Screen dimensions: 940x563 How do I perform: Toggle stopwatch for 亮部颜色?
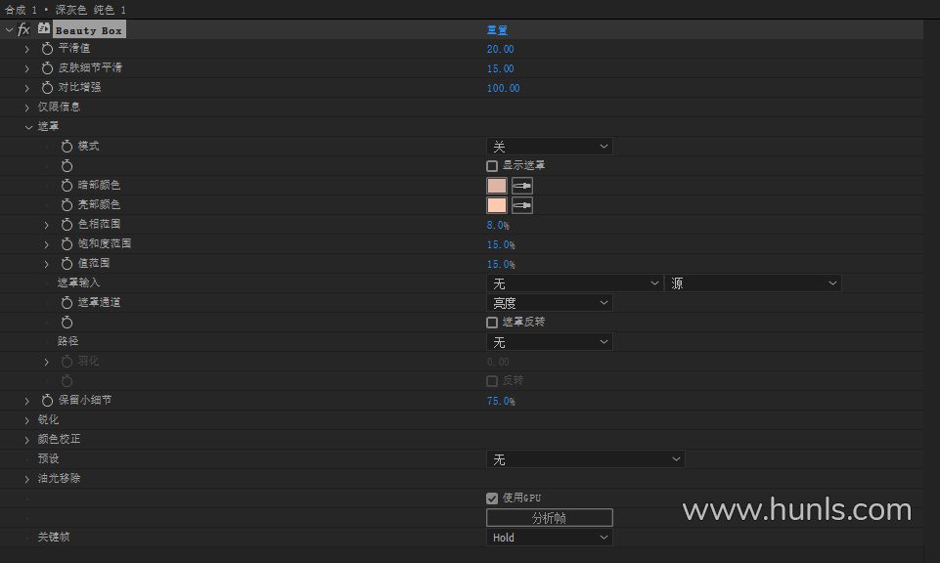pyautogui.click(x=67, y=205)
